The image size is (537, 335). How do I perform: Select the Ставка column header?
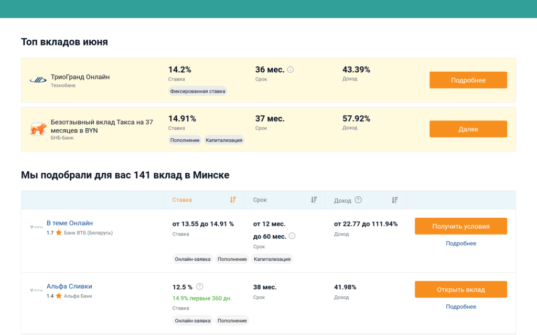pyautogui.click(x=182, y=200)
